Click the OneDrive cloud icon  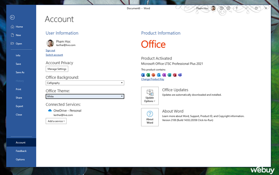[50, 111]
